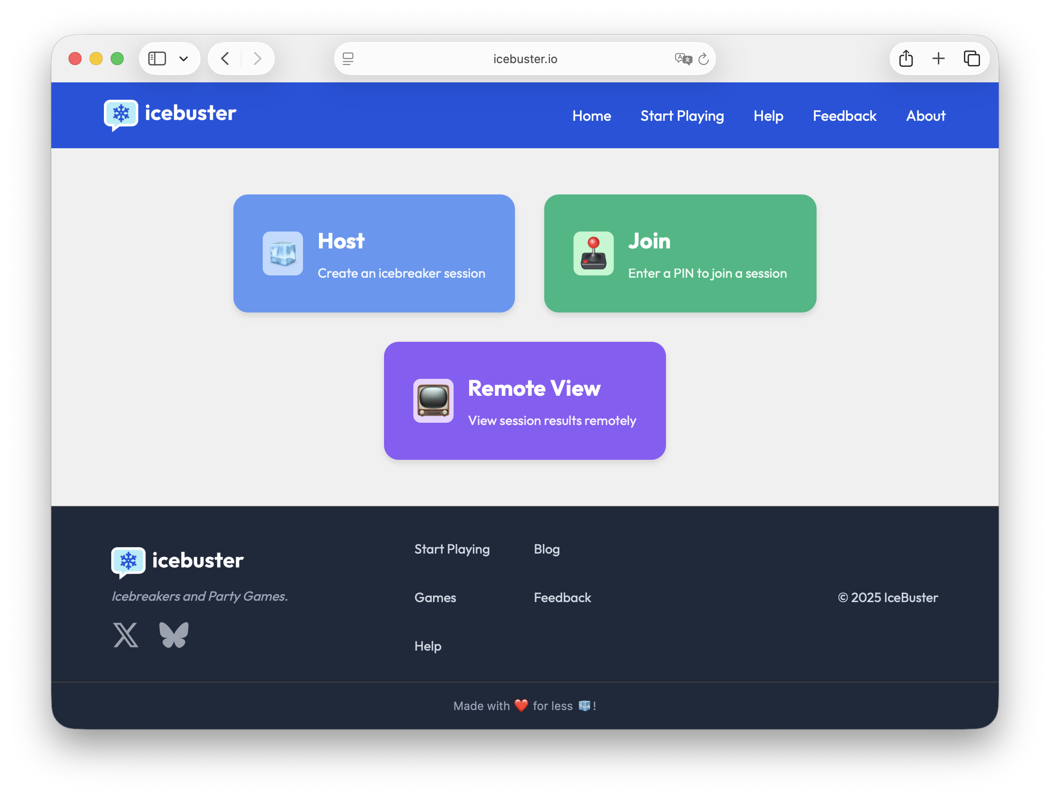This screenshot has height=797, width=1050.
Task: Go back to previous page
Action: (226, 59)
